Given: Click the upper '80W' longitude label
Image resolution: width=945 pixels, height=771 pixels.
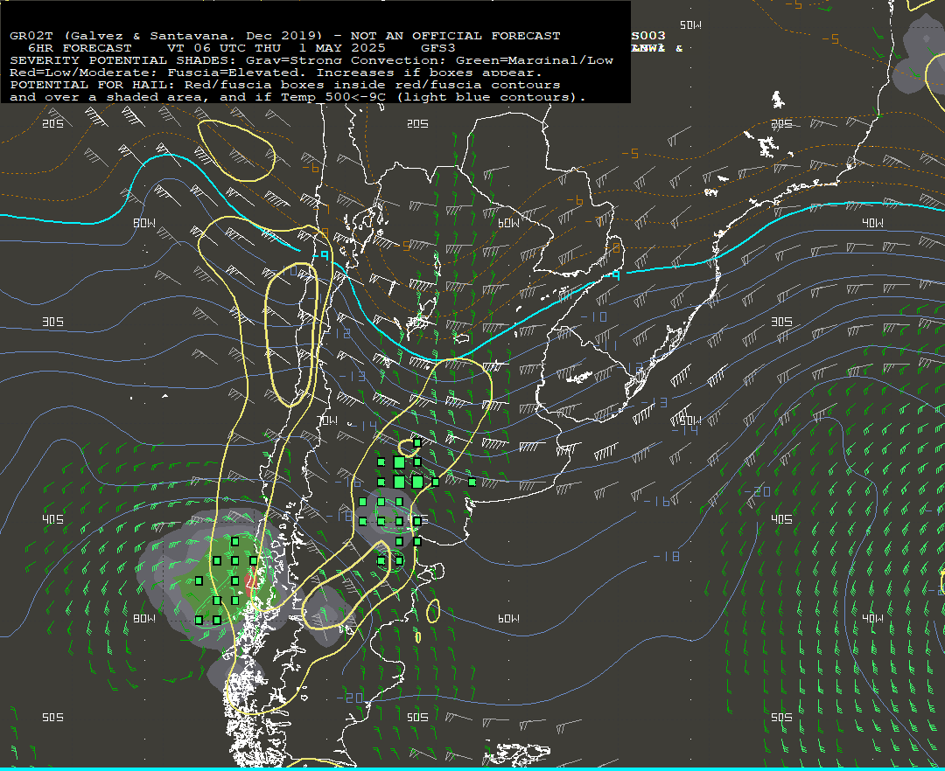Looking at the screenshot, I should pyautogui.click(x=144, y=223).
